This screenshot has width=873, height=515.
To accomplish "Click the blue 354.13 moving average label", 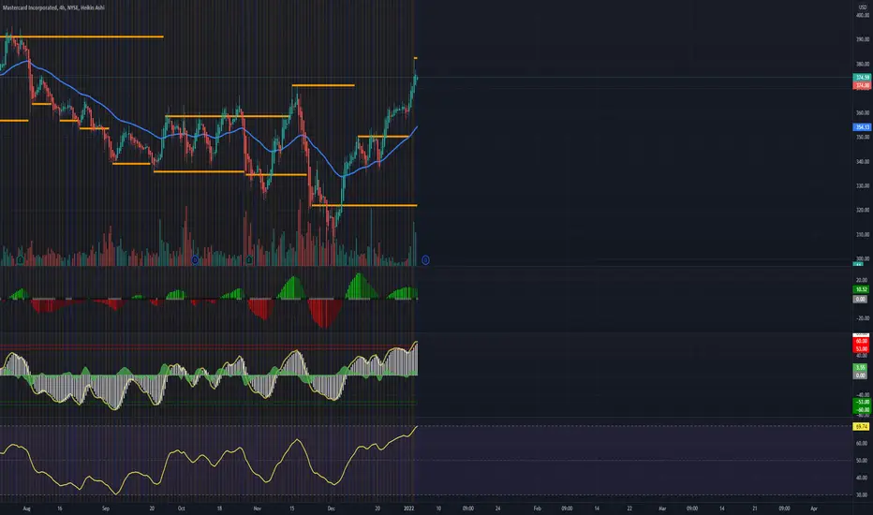I will 862,127.
